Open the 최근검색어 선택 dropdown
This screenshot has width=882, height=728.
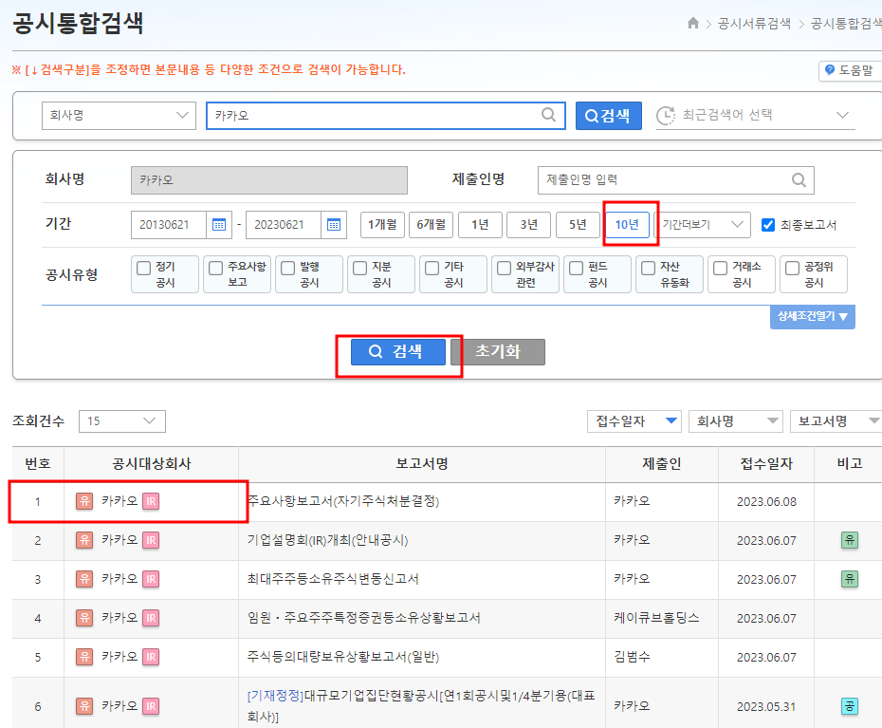(x=756, y=116)
